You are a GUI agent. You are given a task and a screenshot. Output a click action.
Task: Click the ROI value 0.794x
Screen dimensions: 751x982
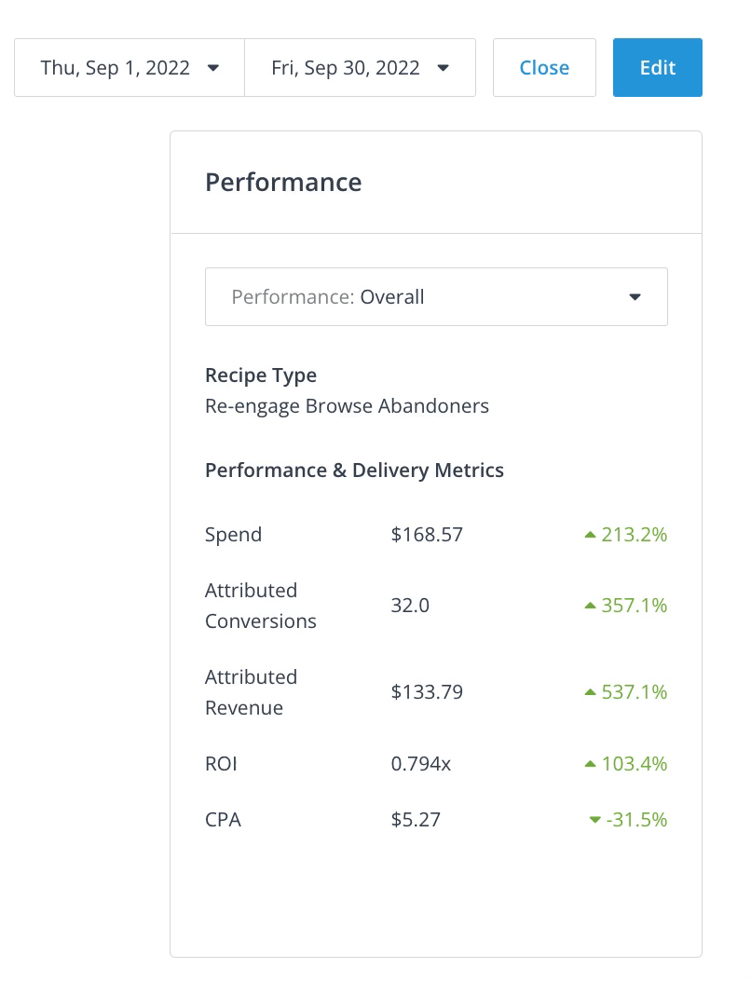click(421, 764)
